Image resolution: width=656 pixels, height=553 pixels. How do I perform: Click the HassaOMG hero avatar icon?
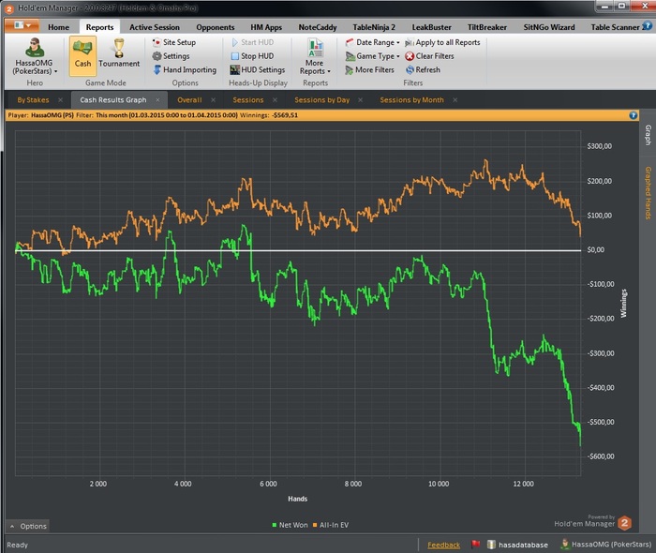pyautogui.click(x=34, y=47)
